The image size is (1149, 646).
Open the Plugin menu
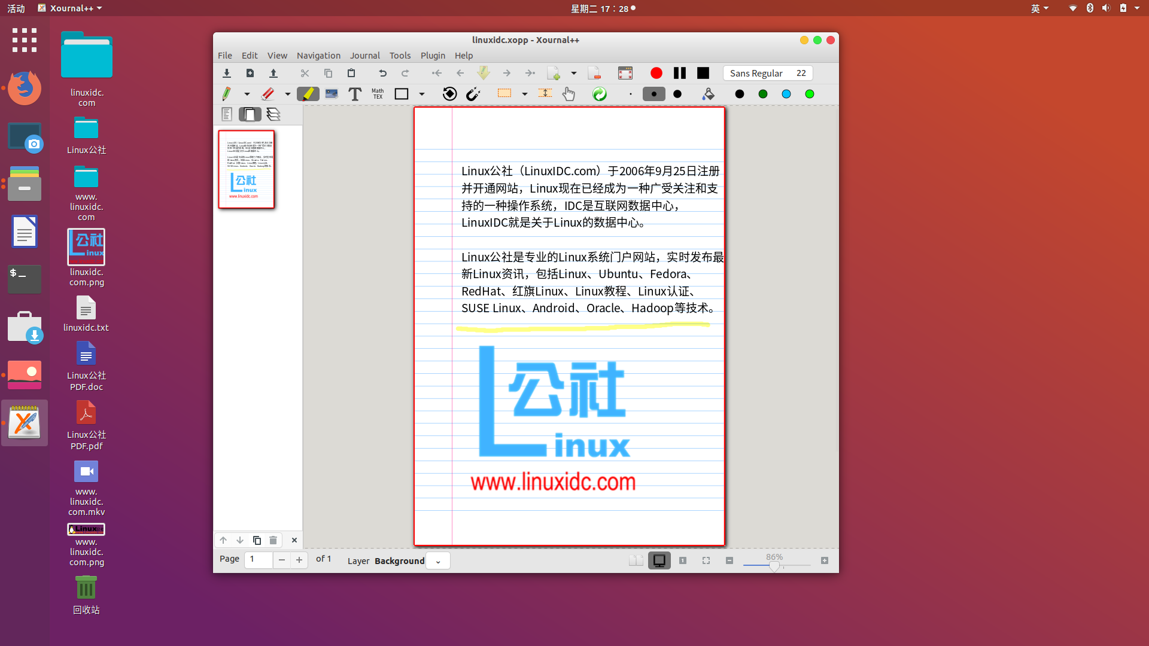click(433, 55)
